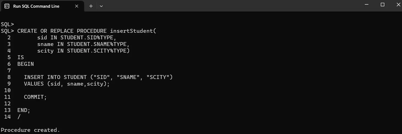The image size is (402, 134).
Task: Click the BEGIN keyword on line 6
Action: click(25, 64)
